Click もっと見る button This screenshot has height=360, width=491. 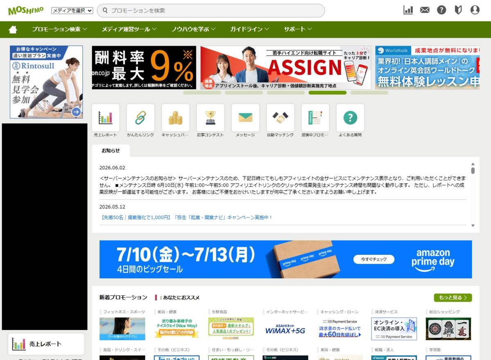453,297
